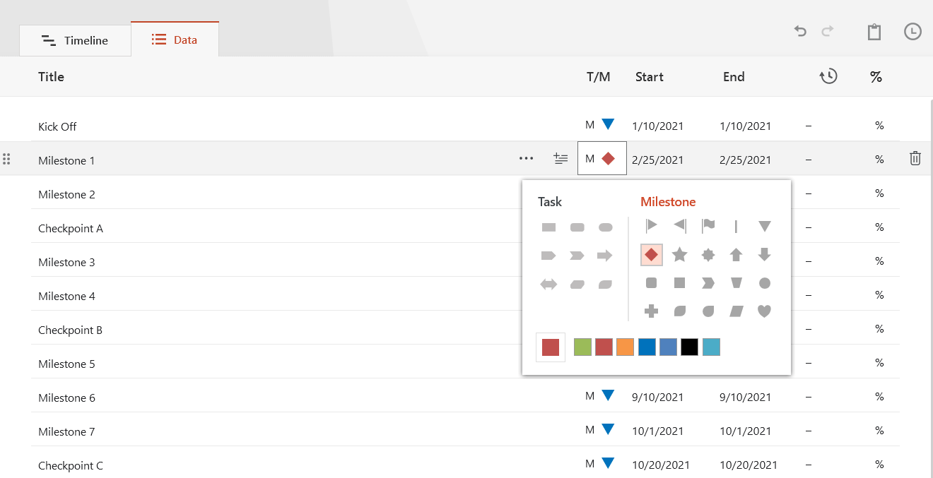
Task: Select the star milestone shape
Action: coord(679,255)
